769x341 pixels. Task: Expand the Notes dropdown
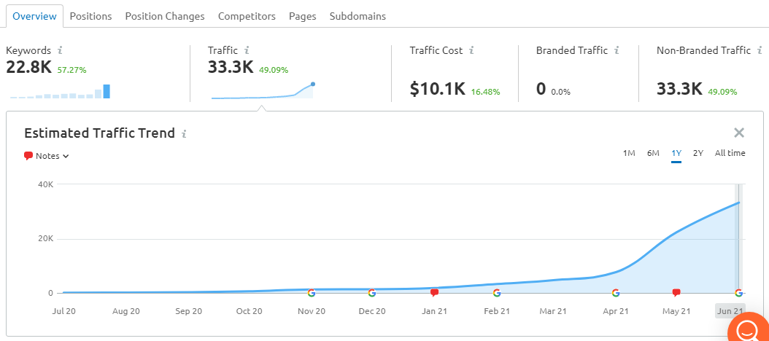[47, 156]
